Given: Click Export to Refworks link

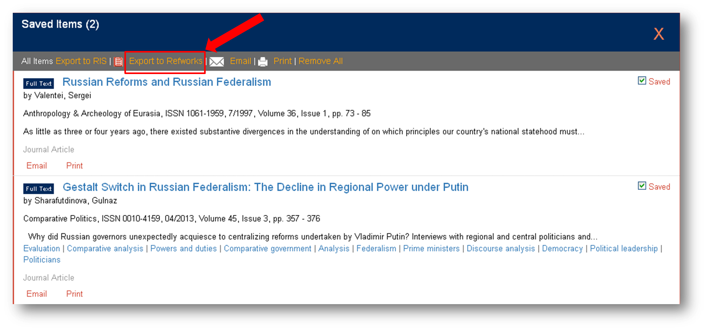Looking at the screenshot, I should click(166, 61).
